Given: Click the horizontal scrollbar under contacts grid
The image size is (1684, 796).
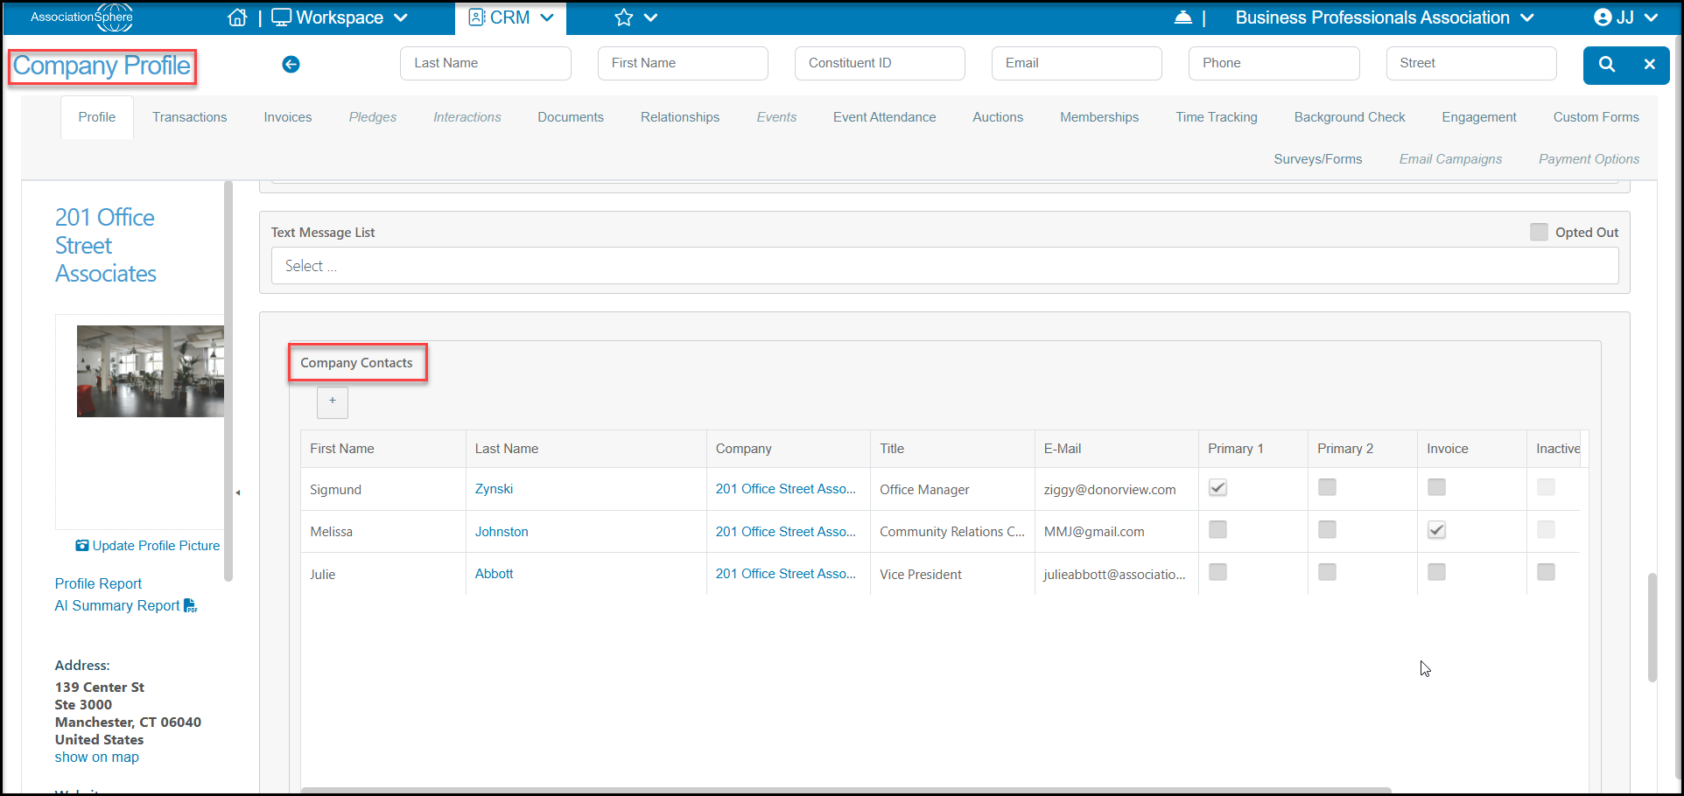Looking at the screenshot, I should (x=846, y=791).
